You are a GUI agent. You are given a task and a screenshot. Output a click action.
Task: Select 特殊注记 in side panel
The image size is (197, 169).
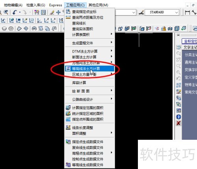[191, 84]
